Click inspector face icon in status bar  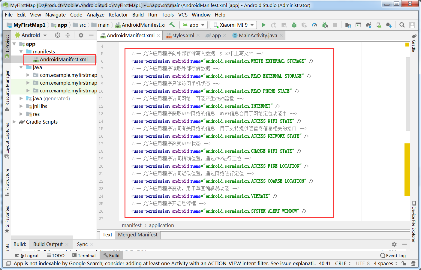[413, 263]
